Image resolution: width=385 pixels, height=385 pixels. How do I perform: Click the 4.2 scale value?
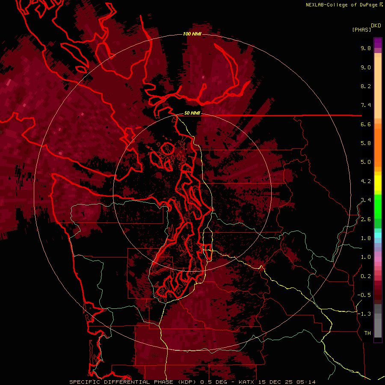[366, 181]
